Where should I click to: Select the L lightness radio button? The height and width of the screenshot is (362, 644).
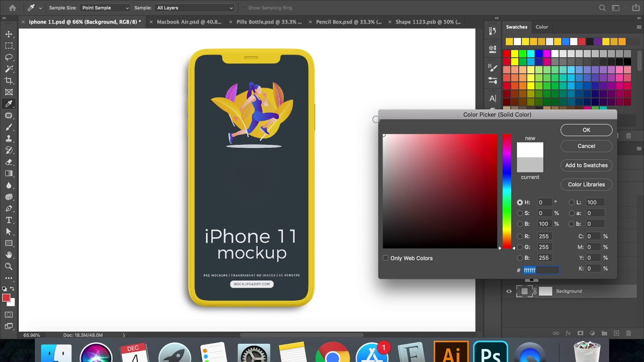click(572, 203)
